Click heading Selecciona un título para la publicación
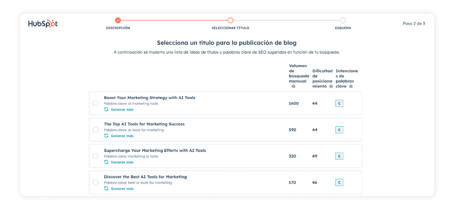 point(227,43)
